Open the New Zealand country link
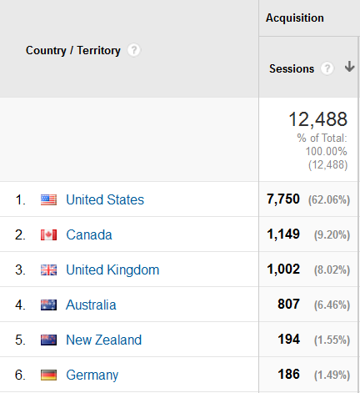The image size is (360, 393). pyautogui.click(x=103, y=340)
